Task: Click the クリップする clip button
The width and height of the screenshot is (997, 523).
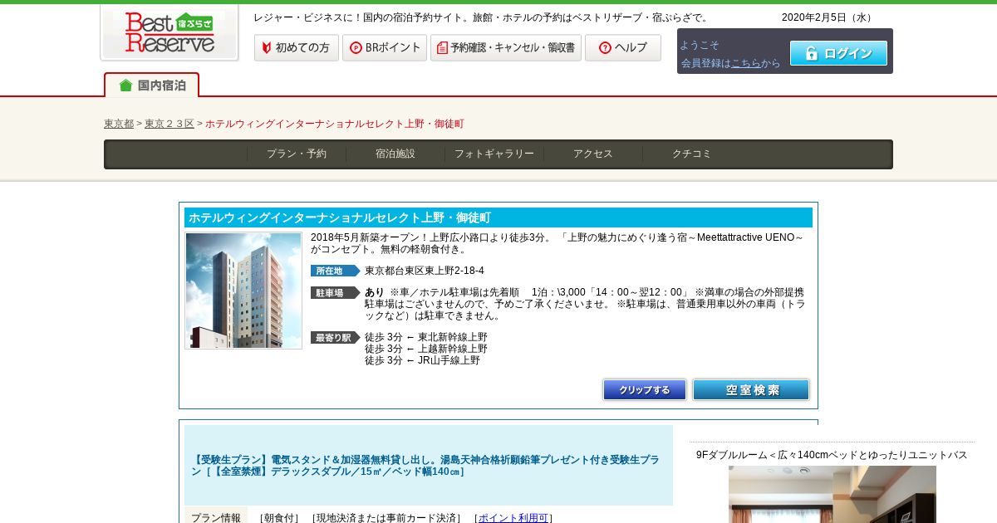Action: click(645, 390)
